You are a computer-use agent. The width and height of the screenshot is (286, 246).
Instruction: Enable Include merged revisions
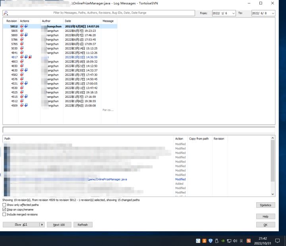coord(4,215)
